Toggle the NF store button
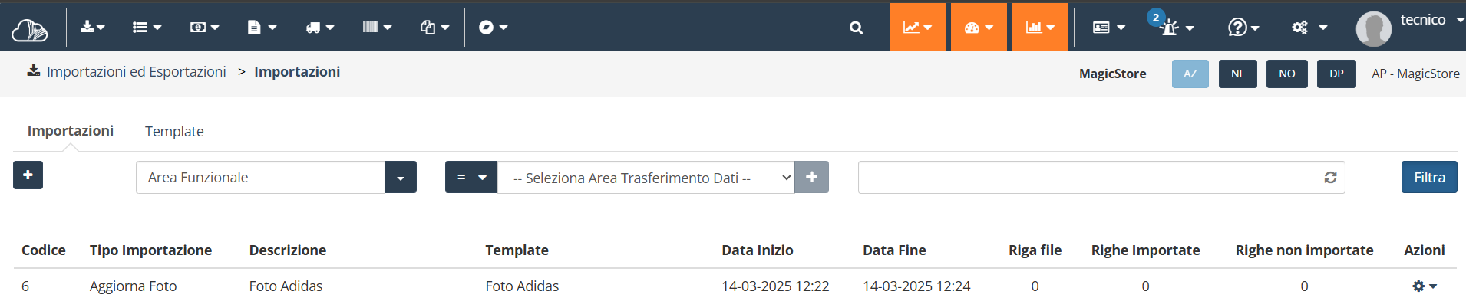Viewport: 1466px width, 301px height. tap(1238, 74)
